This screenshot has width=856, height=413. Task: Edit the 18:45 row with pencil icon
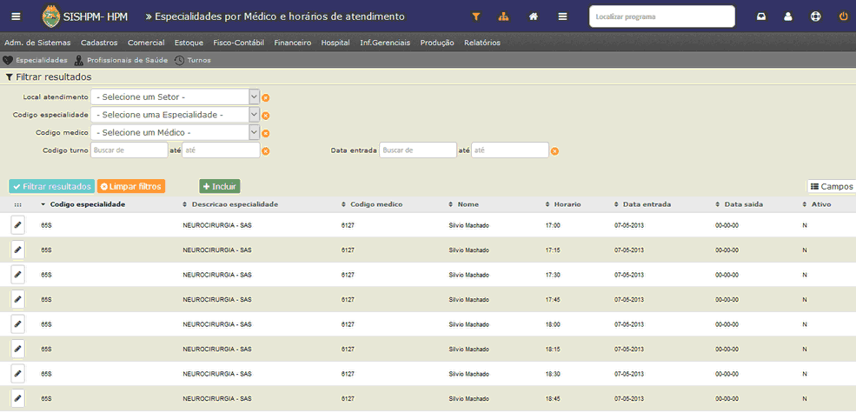17,398
